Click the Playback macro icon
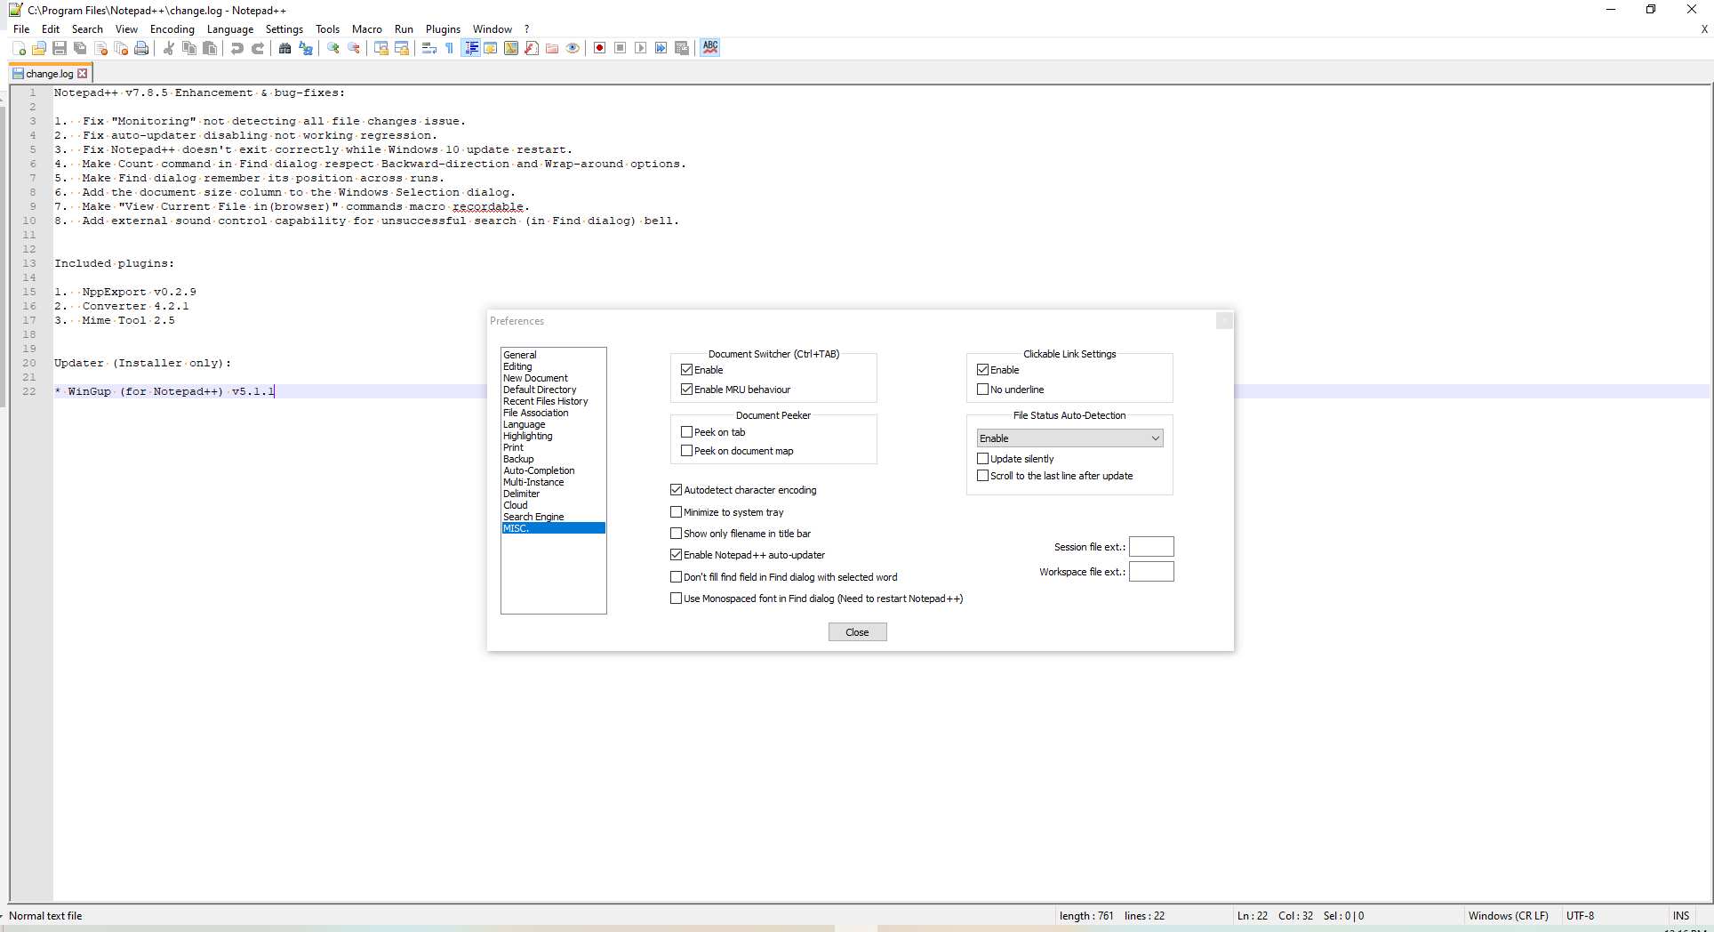This screenshot has height=932, width=1714. [x=640, y=48]
